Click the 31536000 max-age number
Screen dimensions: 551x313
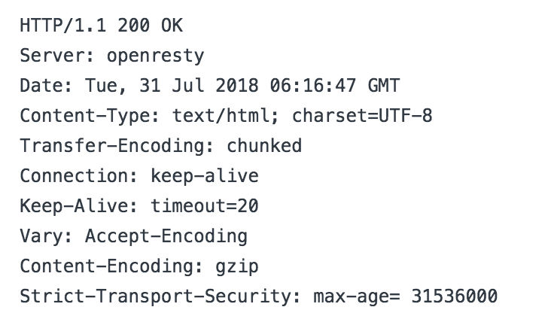point(455,296)
